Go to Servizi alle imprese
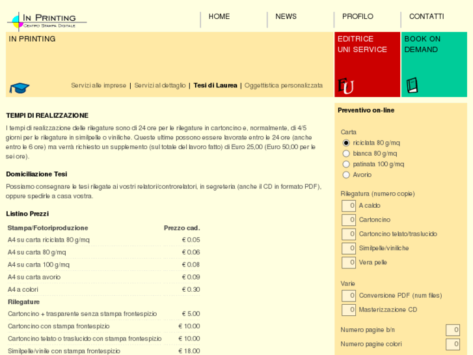473x355 pixels. pyautogui.click(x=99, y=85)
